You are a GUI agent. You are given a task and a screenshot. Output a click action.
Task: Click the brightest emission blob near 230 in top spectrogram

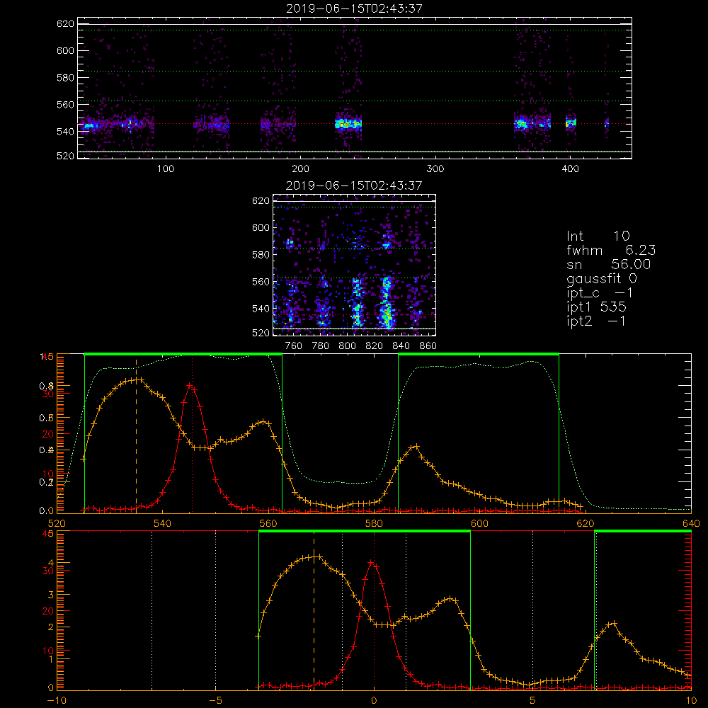[348, 124]
